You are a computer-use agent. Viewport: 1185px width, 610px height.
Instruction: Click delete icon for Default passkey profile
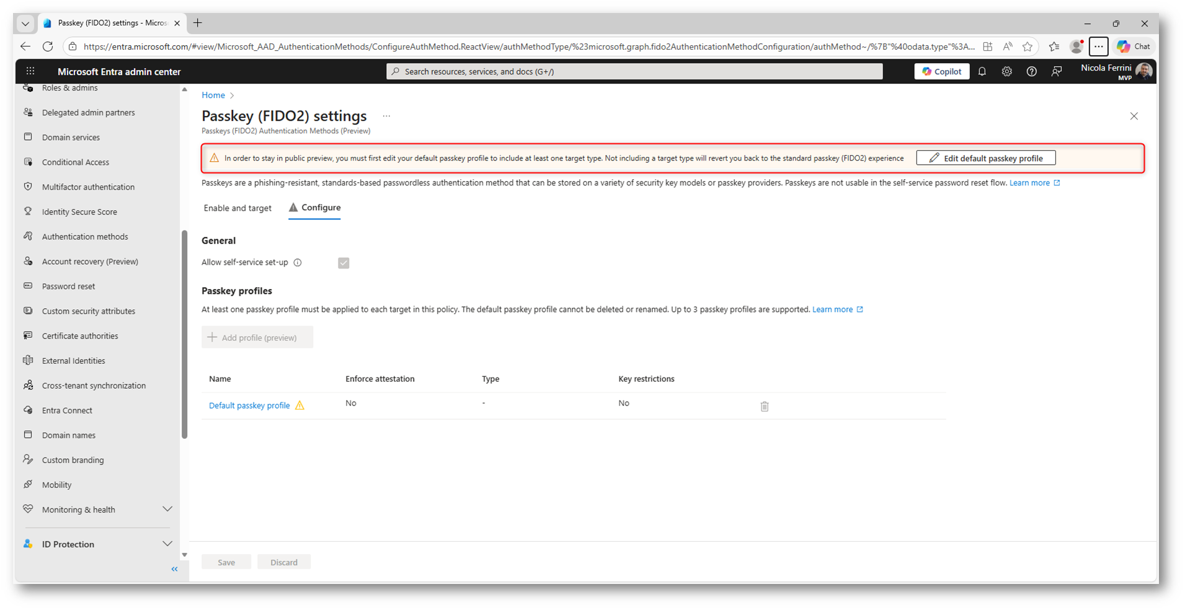click(765, 407)
